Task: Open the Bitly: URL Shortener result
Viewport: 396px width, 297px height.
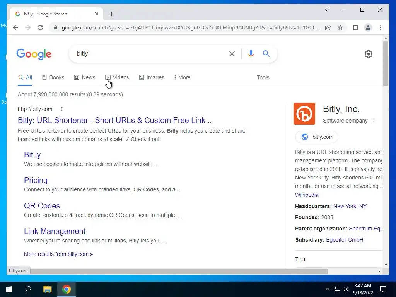Action: [x=116, y=120]
